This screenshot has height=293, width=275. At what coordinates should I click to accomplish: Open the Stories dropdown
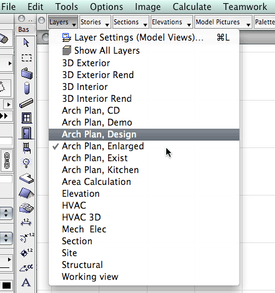tap(95, 22)
